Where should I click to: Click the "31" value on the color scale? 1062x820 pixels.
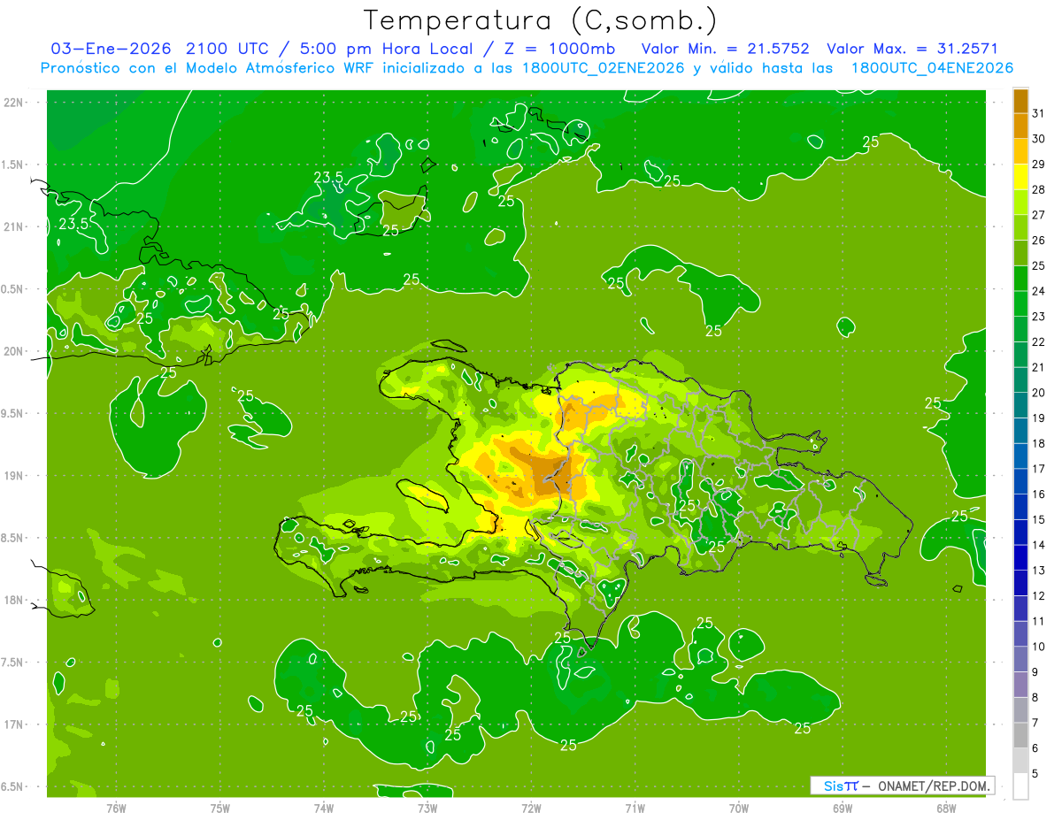tap(1038, 113)
